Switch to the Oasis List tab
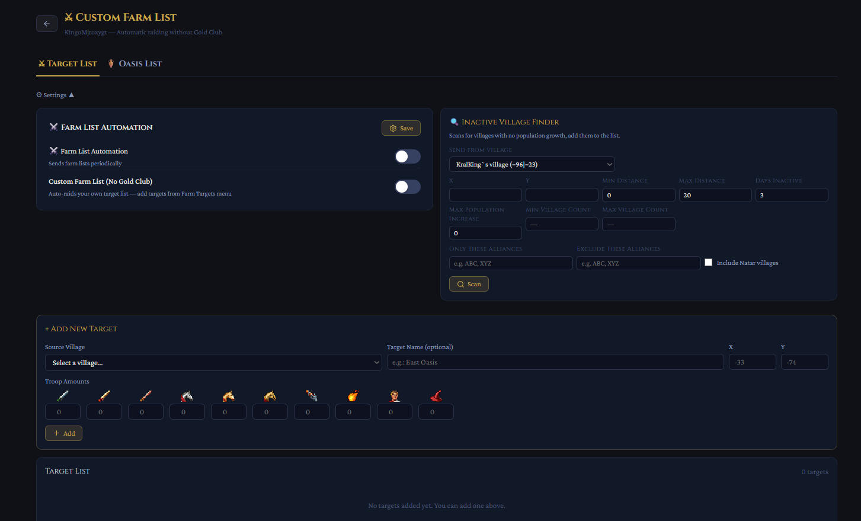861x521 pixels. (135, 63)
